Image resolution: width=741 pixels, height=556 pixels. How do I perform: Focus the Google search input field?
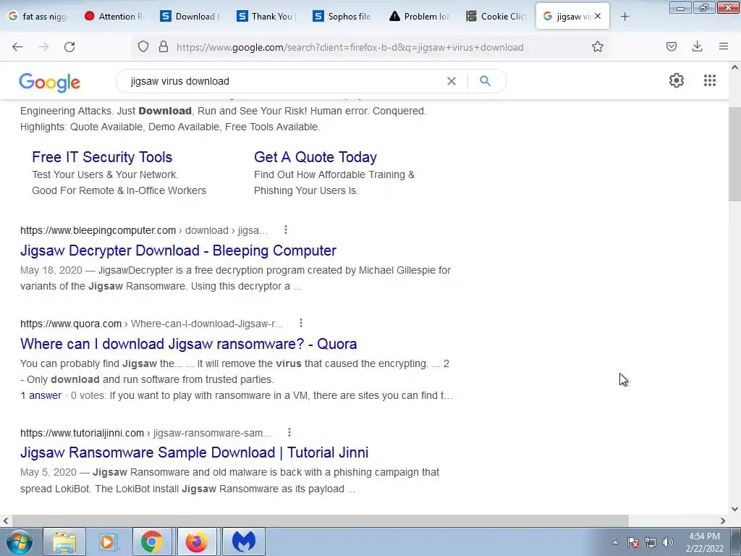pyautogui.click(x=284, y=81)
